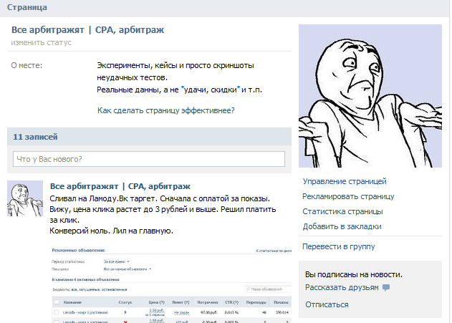Select Перевести в группу
Viewport: 452px width, 323px height.
pyautogui.click(x=338, y=246)
